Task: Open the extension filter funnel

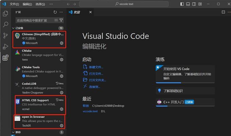Action: coord(61,20)
